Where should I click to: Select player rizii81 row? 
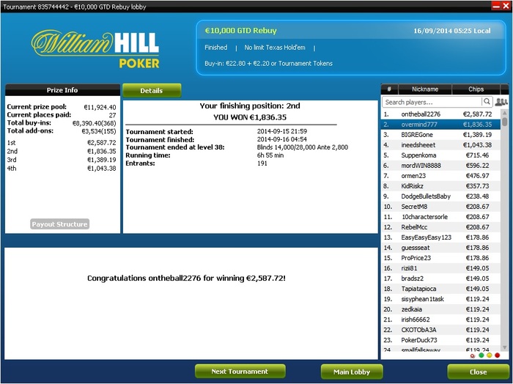[440, 268]
